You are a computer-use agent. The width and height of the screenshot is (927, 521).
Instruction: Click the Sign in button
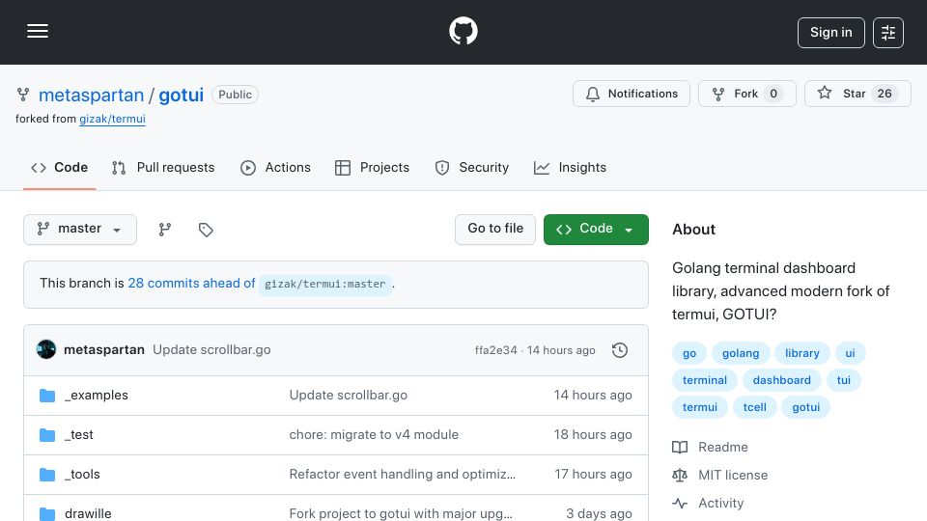pos(830,33)
